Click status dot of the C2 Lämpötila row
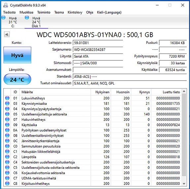The height and width of the screenshot is (189, 190). tap(7, 157)
